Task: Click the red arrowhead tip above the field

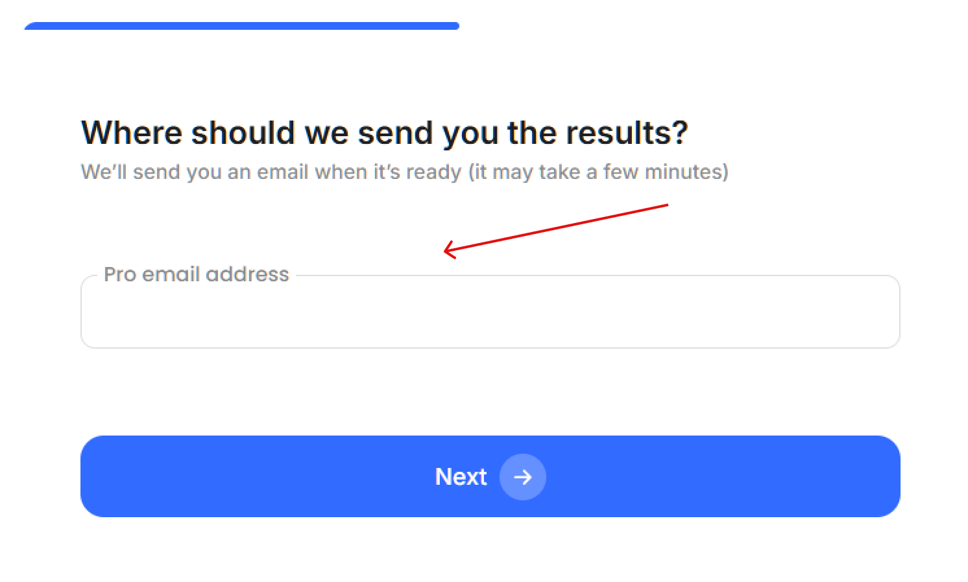Action: pos(446,250)
